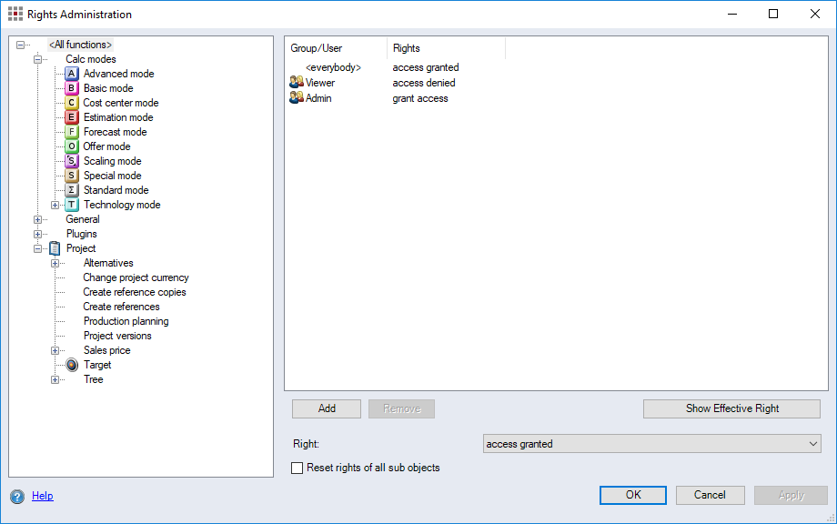Select the Admin row in rights list

[x=318, y=98]
